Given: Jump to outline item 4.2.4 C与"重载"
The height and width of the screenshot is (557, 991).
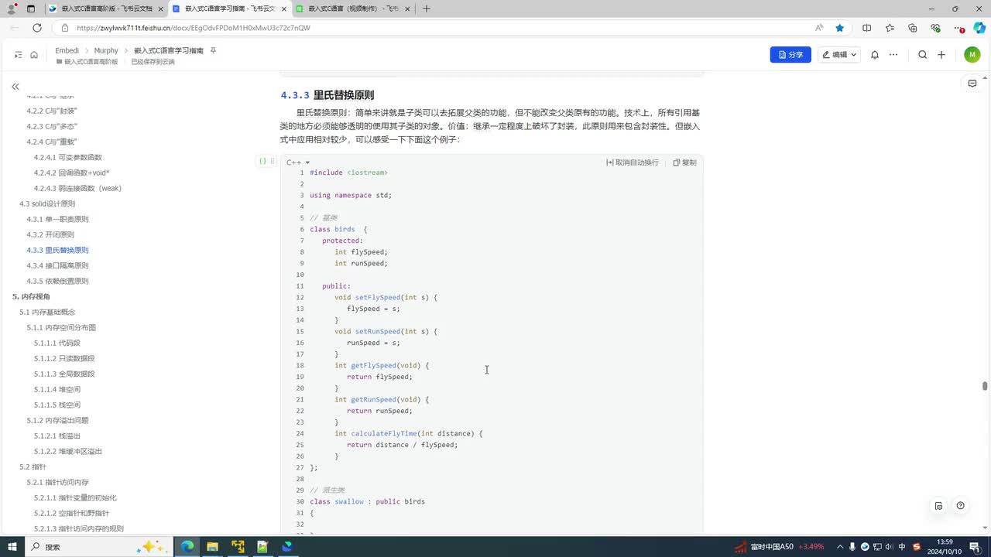Looking at the screenshot, I should click(52, 142).
